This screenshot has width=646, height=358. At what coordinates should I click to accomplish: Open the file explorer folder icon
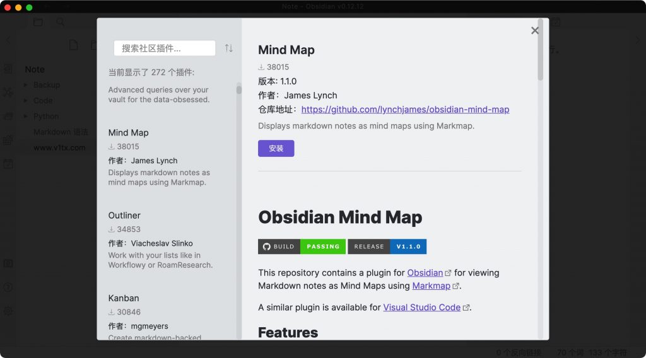38,22
